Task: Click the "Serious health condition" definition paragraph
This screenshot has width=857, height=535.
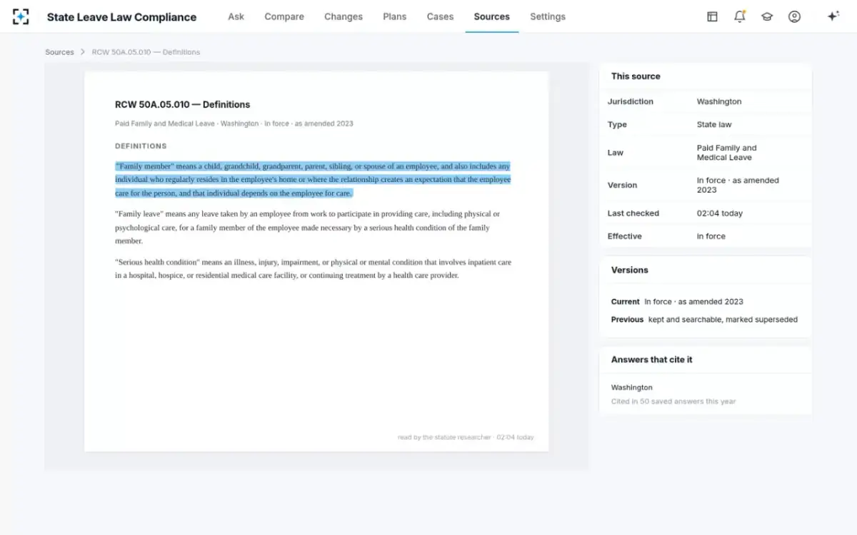Action: pos(313,268)
